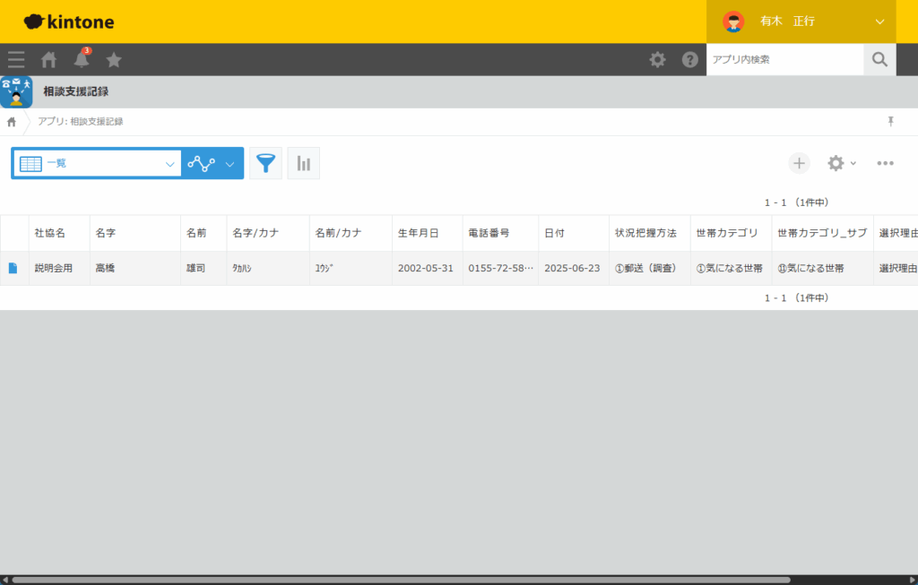Click the アプリ: 相談支援記録 breadcrumb link
This screenshot has height=585, width=918.
[x=81, y=121]
